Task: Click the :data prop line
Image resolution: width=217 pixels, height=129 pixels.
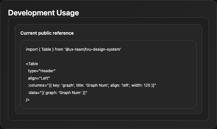Action: click(57, 92)
